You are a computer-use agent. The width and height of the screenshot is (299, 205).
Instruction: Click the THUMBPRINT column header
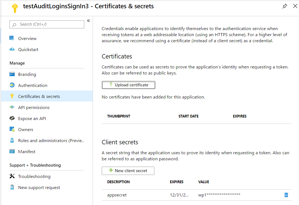click(x=119, y=116)
